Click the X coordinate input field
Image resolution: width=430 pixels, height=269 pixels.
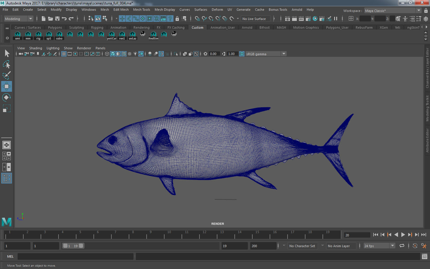pyautogui.click(x=365, y=19)
